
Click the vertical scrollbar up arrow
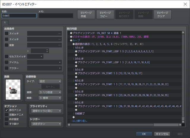[x=183, y=33]
